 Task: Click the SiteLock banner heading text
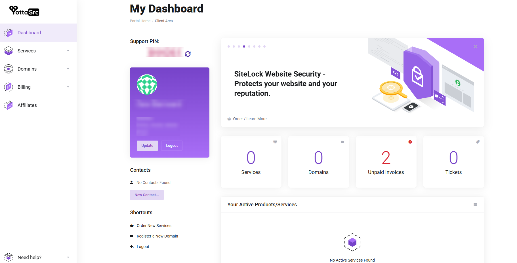(285, 84)
